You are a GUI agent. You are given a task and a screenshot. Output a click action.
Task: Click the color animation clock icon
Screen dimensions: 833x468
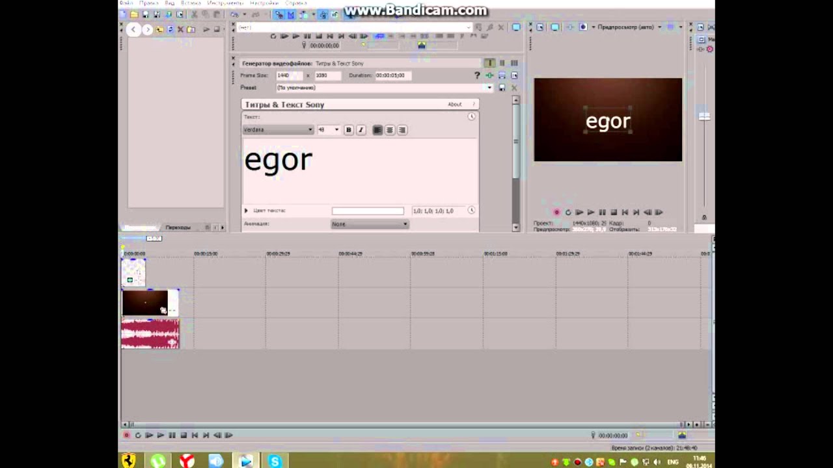pyautogui.click(x=471, y=211)
